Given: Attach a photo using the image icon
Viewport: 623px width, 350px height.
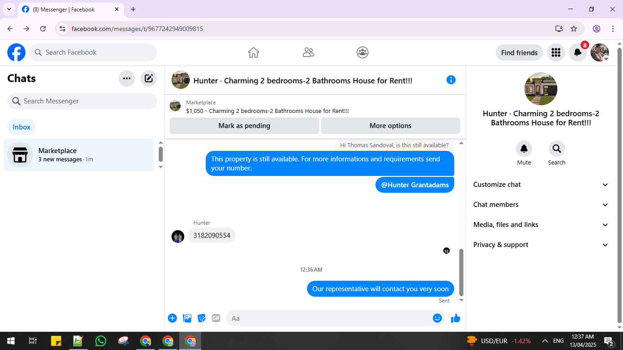Looking at the screenshot, I should [187, 318].
